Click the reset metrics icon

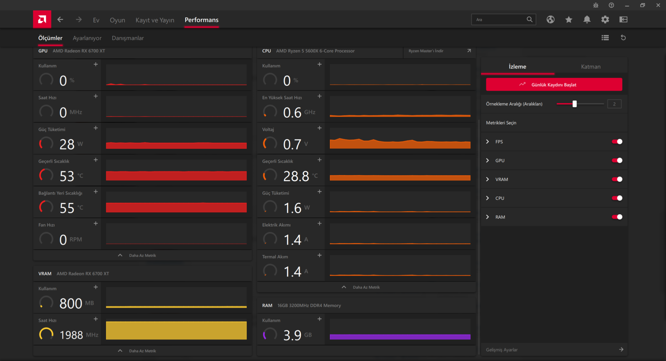tap(623, 38)
